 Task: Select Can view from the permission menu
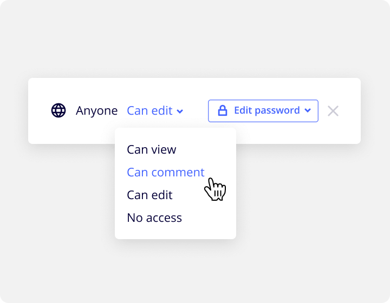(152, 149)
